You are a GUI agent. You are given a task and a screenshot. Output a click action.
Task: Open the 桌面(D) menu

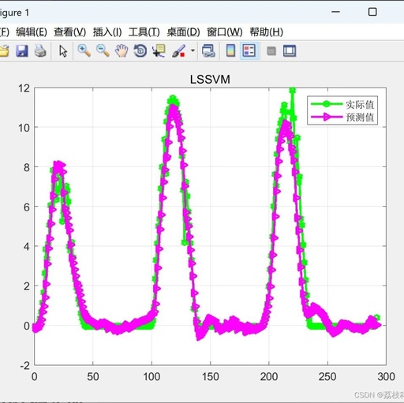tap(183, 32)
